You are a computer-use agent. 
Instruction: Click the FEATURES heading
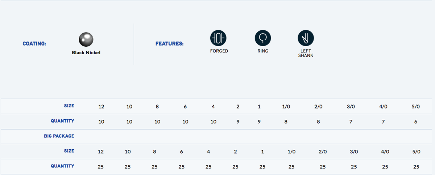tap(169, 44)
